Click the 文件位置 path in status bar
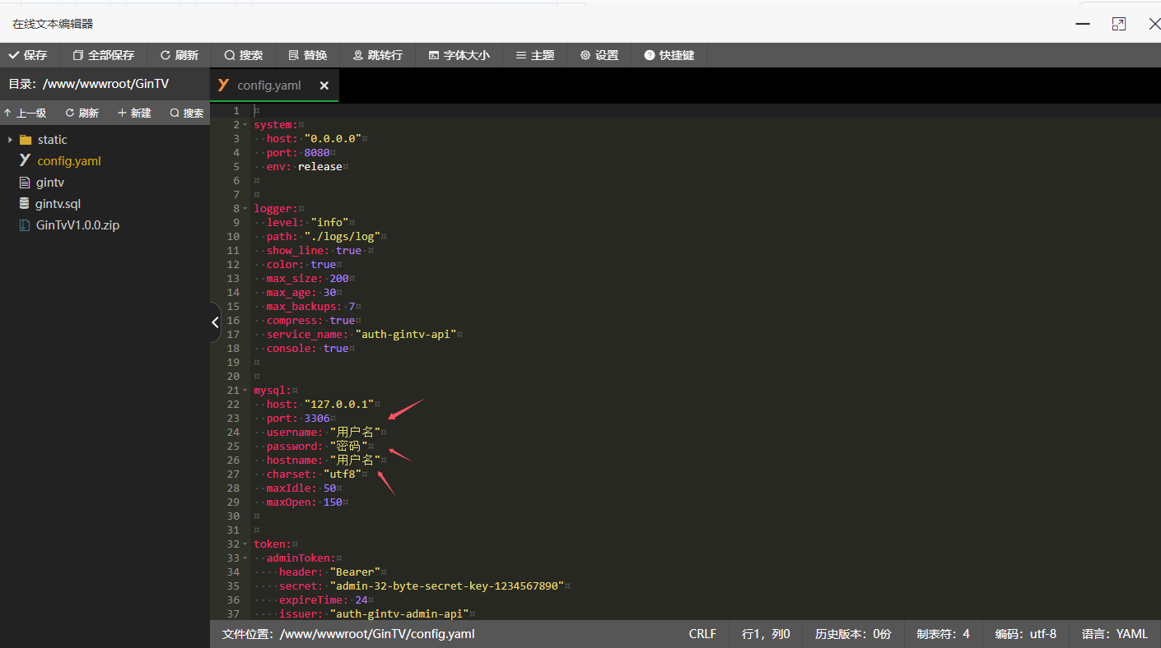The height and width of the screenshot is (648, 1161). 348,634
